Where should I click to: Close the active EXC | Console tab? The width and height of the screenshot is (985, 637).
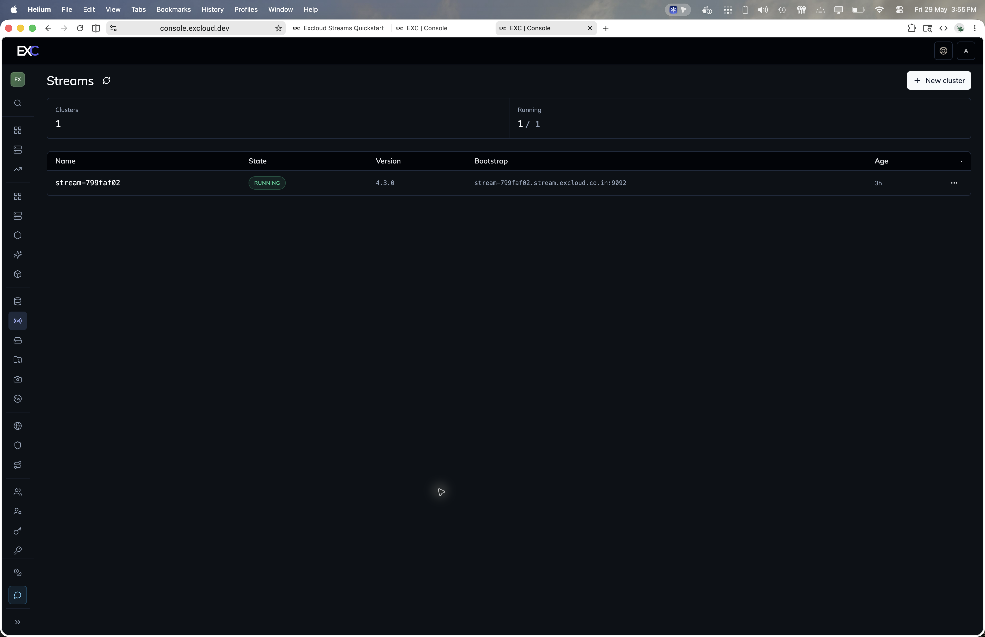pyautogui.click(x=590, y=28)
